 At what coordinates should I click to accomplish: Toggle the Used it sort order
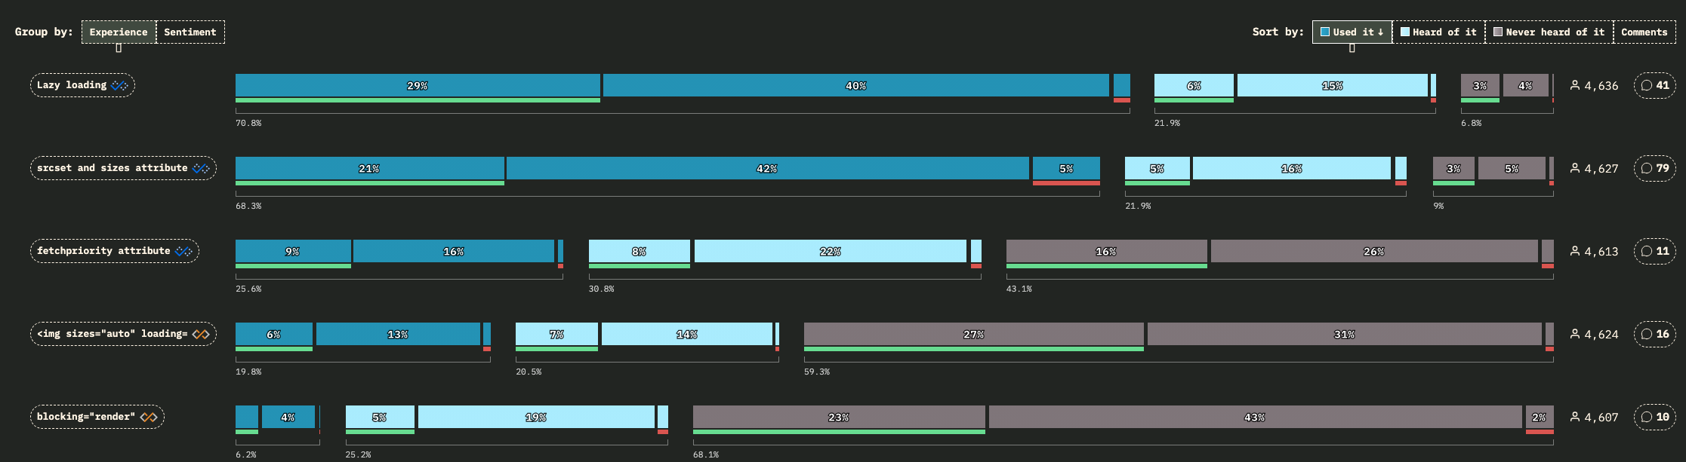tap(1352, 32)
